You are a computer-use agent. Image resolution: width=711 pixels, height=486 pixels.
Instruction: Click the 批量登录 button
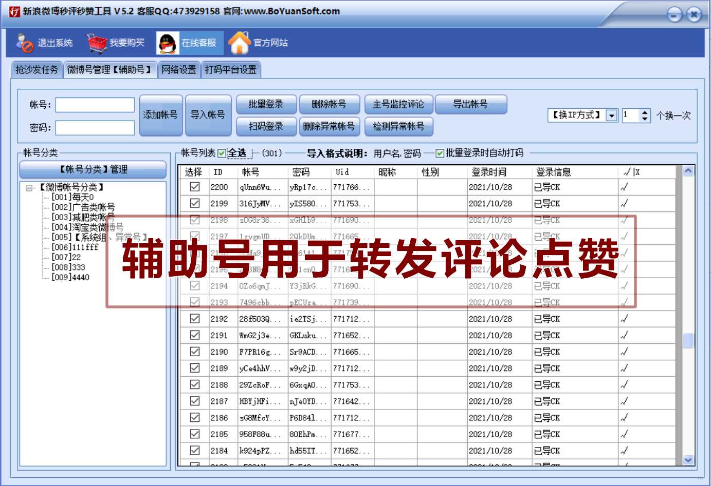coord(266,105)
